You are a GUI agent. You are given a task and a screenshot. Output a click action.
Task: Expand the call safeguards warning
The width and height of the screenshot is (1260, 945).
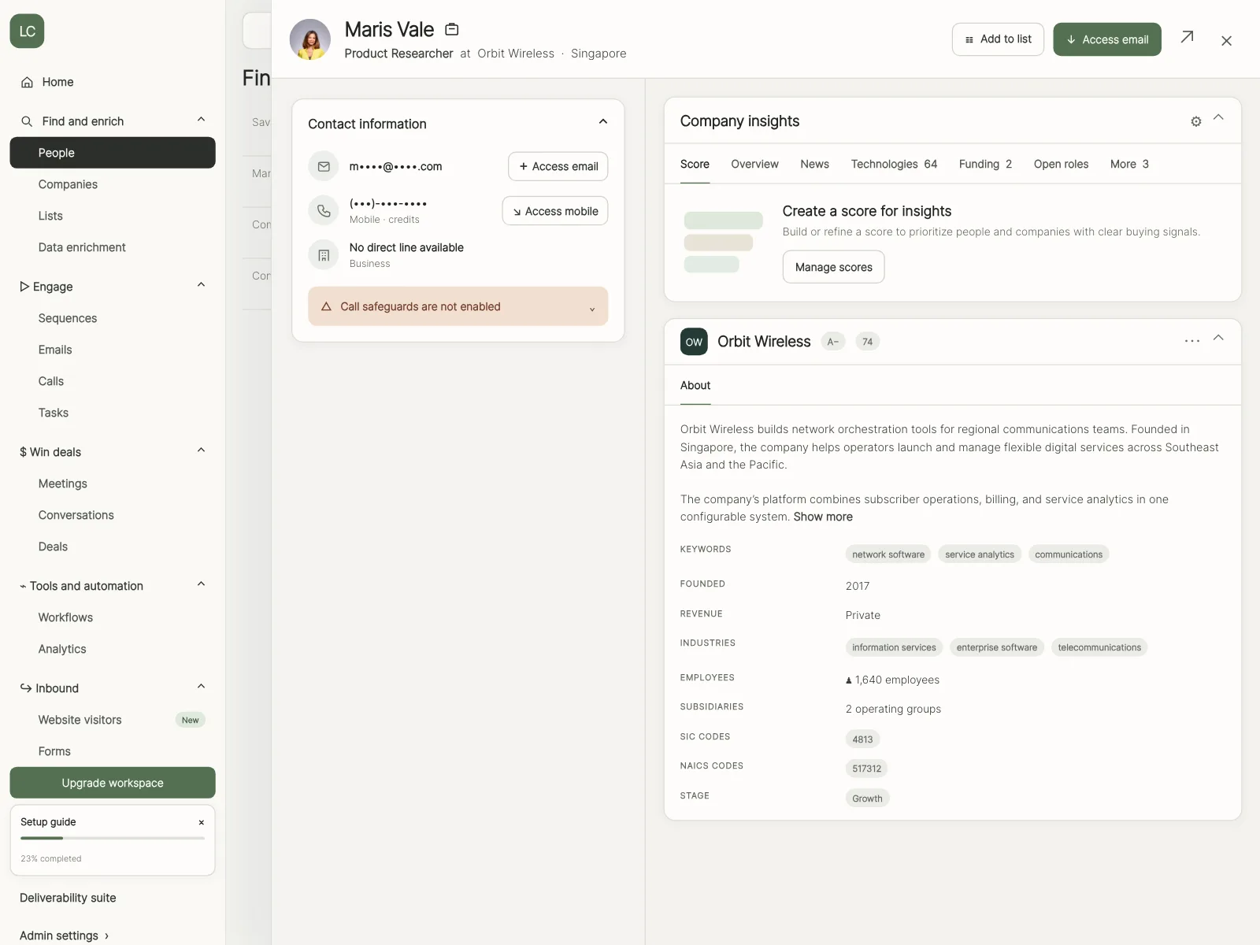tap(592, 309)
